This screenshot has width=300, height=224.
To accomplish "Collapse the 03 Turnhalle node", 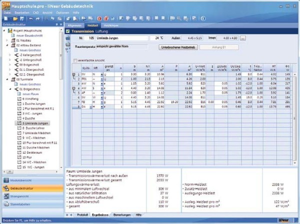I will pyautogui.click(x=7, y=79).
